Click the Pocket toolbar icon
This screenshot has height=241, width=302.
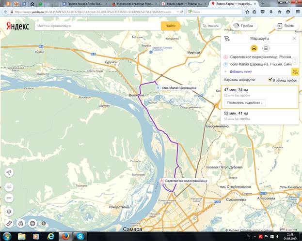(x=263, y=12)
